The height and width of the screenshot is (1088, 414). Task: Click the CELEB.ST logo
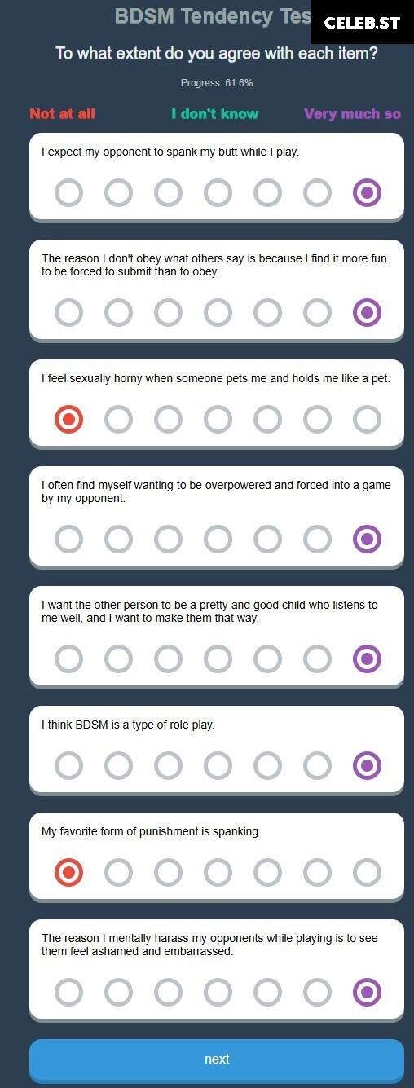tap(362, 22)
